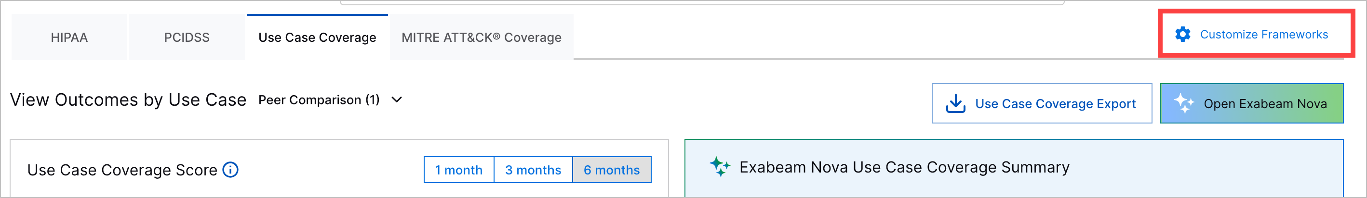Switch to the PCIDSS tab
The image size is (1367, 198).
187,37
